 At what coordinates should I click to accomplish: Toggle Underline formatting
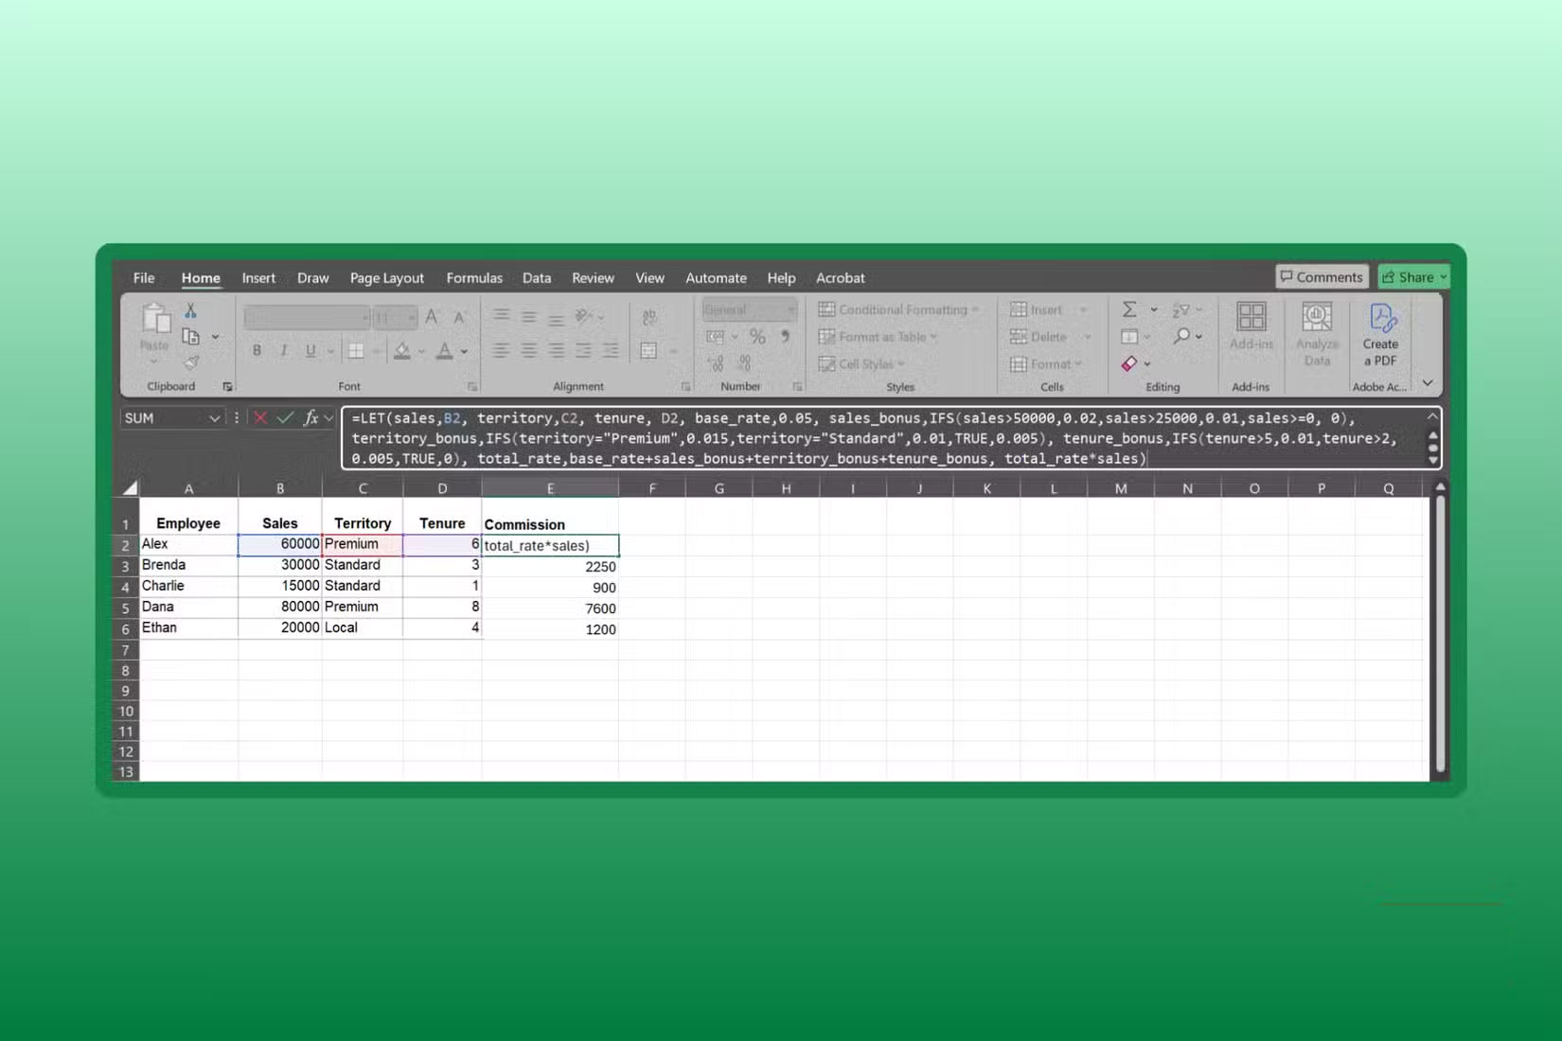coord(310,350)
